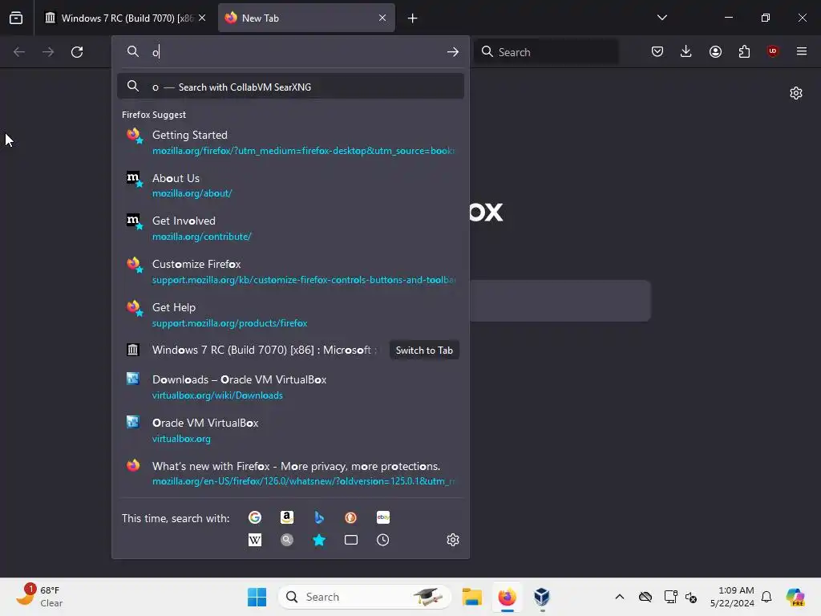Search bookmarks with the star icon
Image resolution: width=821 pixels, height=616 pixels.
[319, 540]
